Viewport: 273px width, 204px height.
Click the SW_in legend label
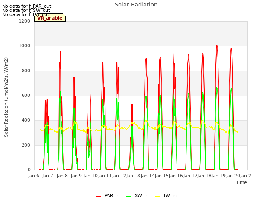click(x=141, y=195)
